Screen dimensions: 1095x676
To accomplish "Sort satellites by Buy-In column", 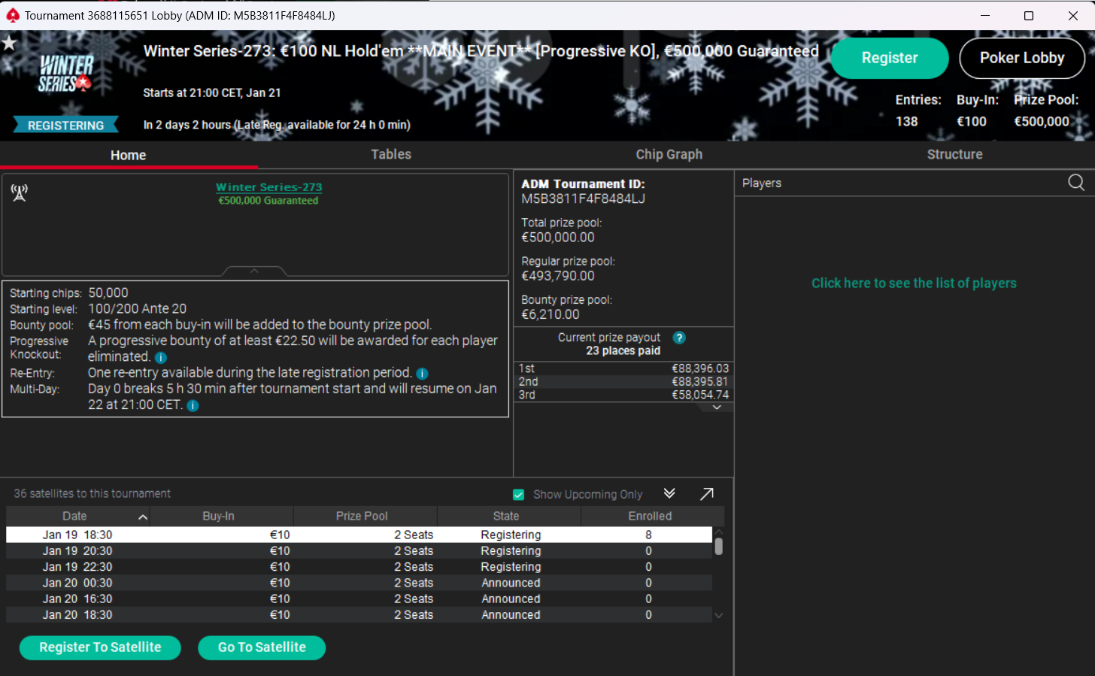I will (222, 516).
